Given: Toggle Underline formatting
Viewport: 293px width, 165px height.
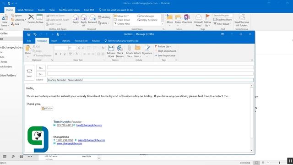Looking at the screenshot, I should (65, 54).
